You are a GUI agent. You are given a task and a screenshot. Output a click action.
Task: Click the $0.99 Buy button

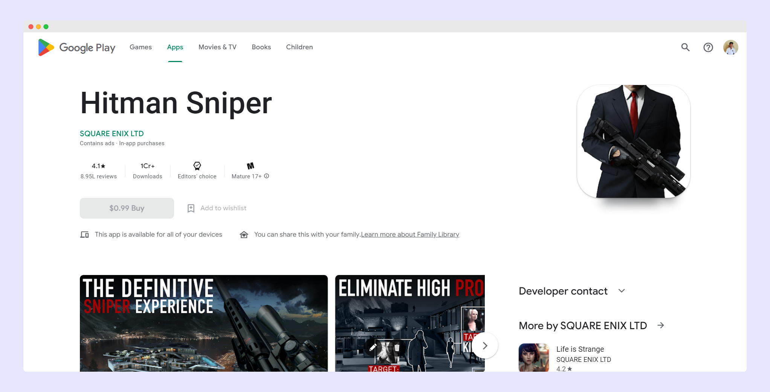tap(127, 208)
